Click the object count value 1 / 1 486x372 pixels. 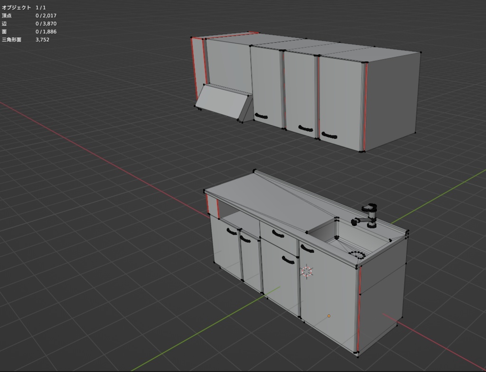point(41,8)
